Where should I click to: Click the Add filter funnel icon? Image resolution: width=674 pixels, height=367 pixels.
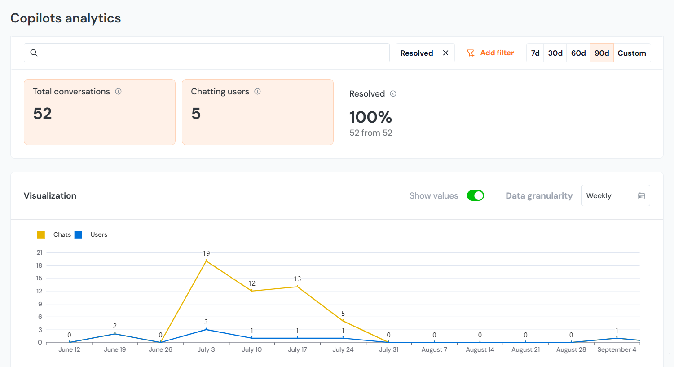[x=471, y=53]
